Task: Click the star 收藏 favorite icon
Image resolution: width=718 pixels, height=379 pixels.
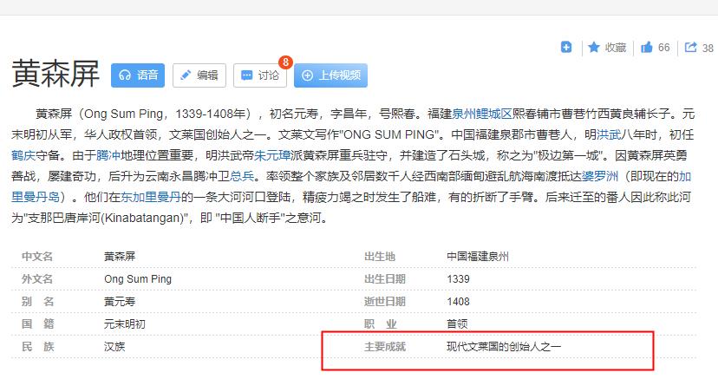Action: [594, 48]
